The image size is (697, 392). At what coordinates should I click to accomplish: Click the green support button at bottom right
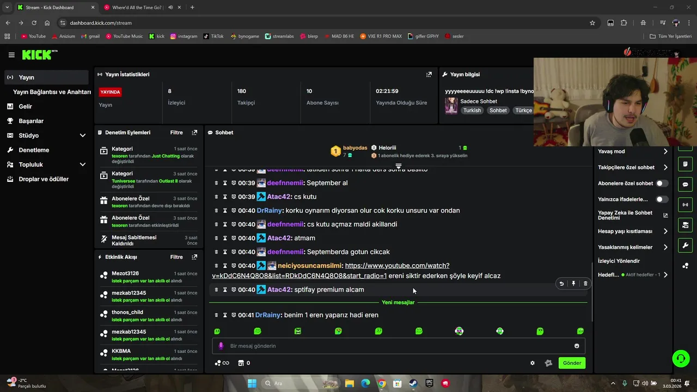pos(681,358)
